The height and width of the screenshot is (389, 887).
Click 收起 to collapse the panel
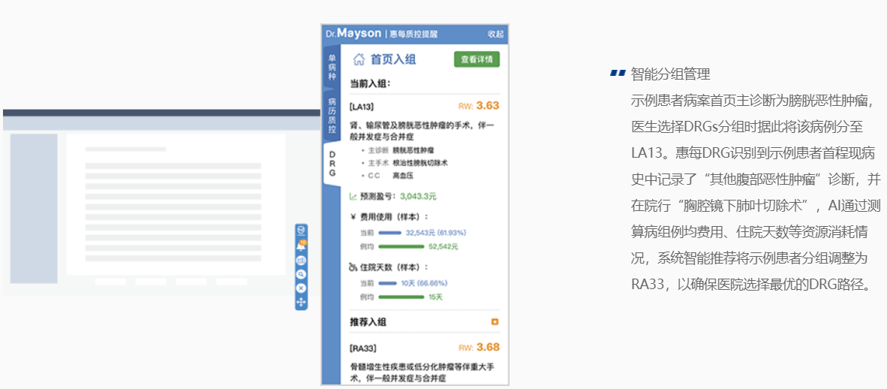495,34
